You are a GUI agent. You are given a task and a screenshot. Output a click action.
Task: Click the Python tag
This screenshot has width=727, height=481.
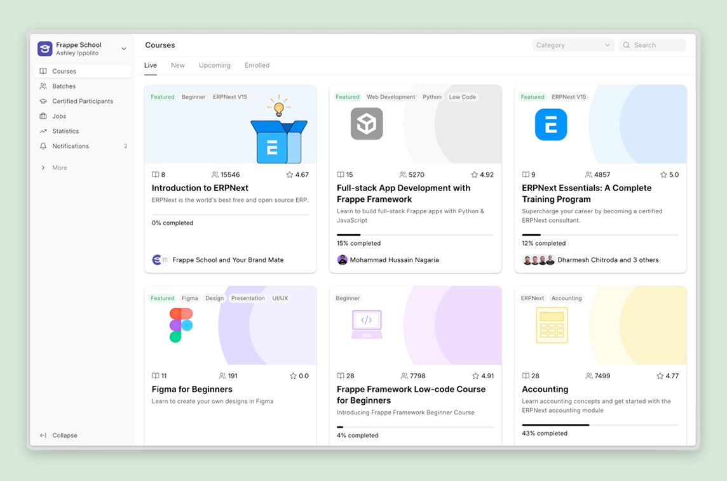[432, 96]
